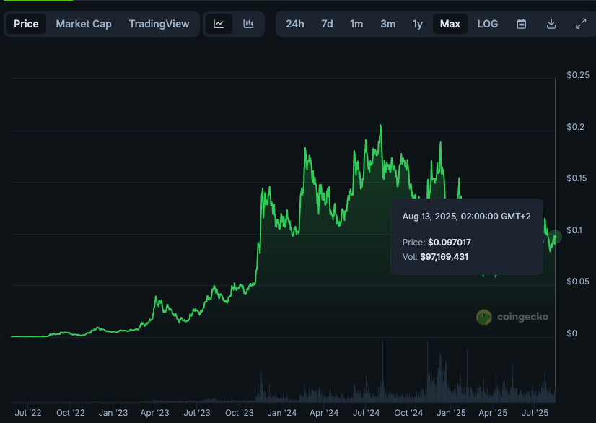Viewport: 596px width, 423px height.
Task: Select the line chart icon
Action: pyautogui.click(x=219, y=24)
